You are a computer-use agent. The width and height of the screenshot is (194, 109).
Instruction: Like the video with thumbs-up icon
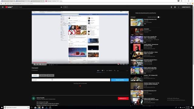98,71
